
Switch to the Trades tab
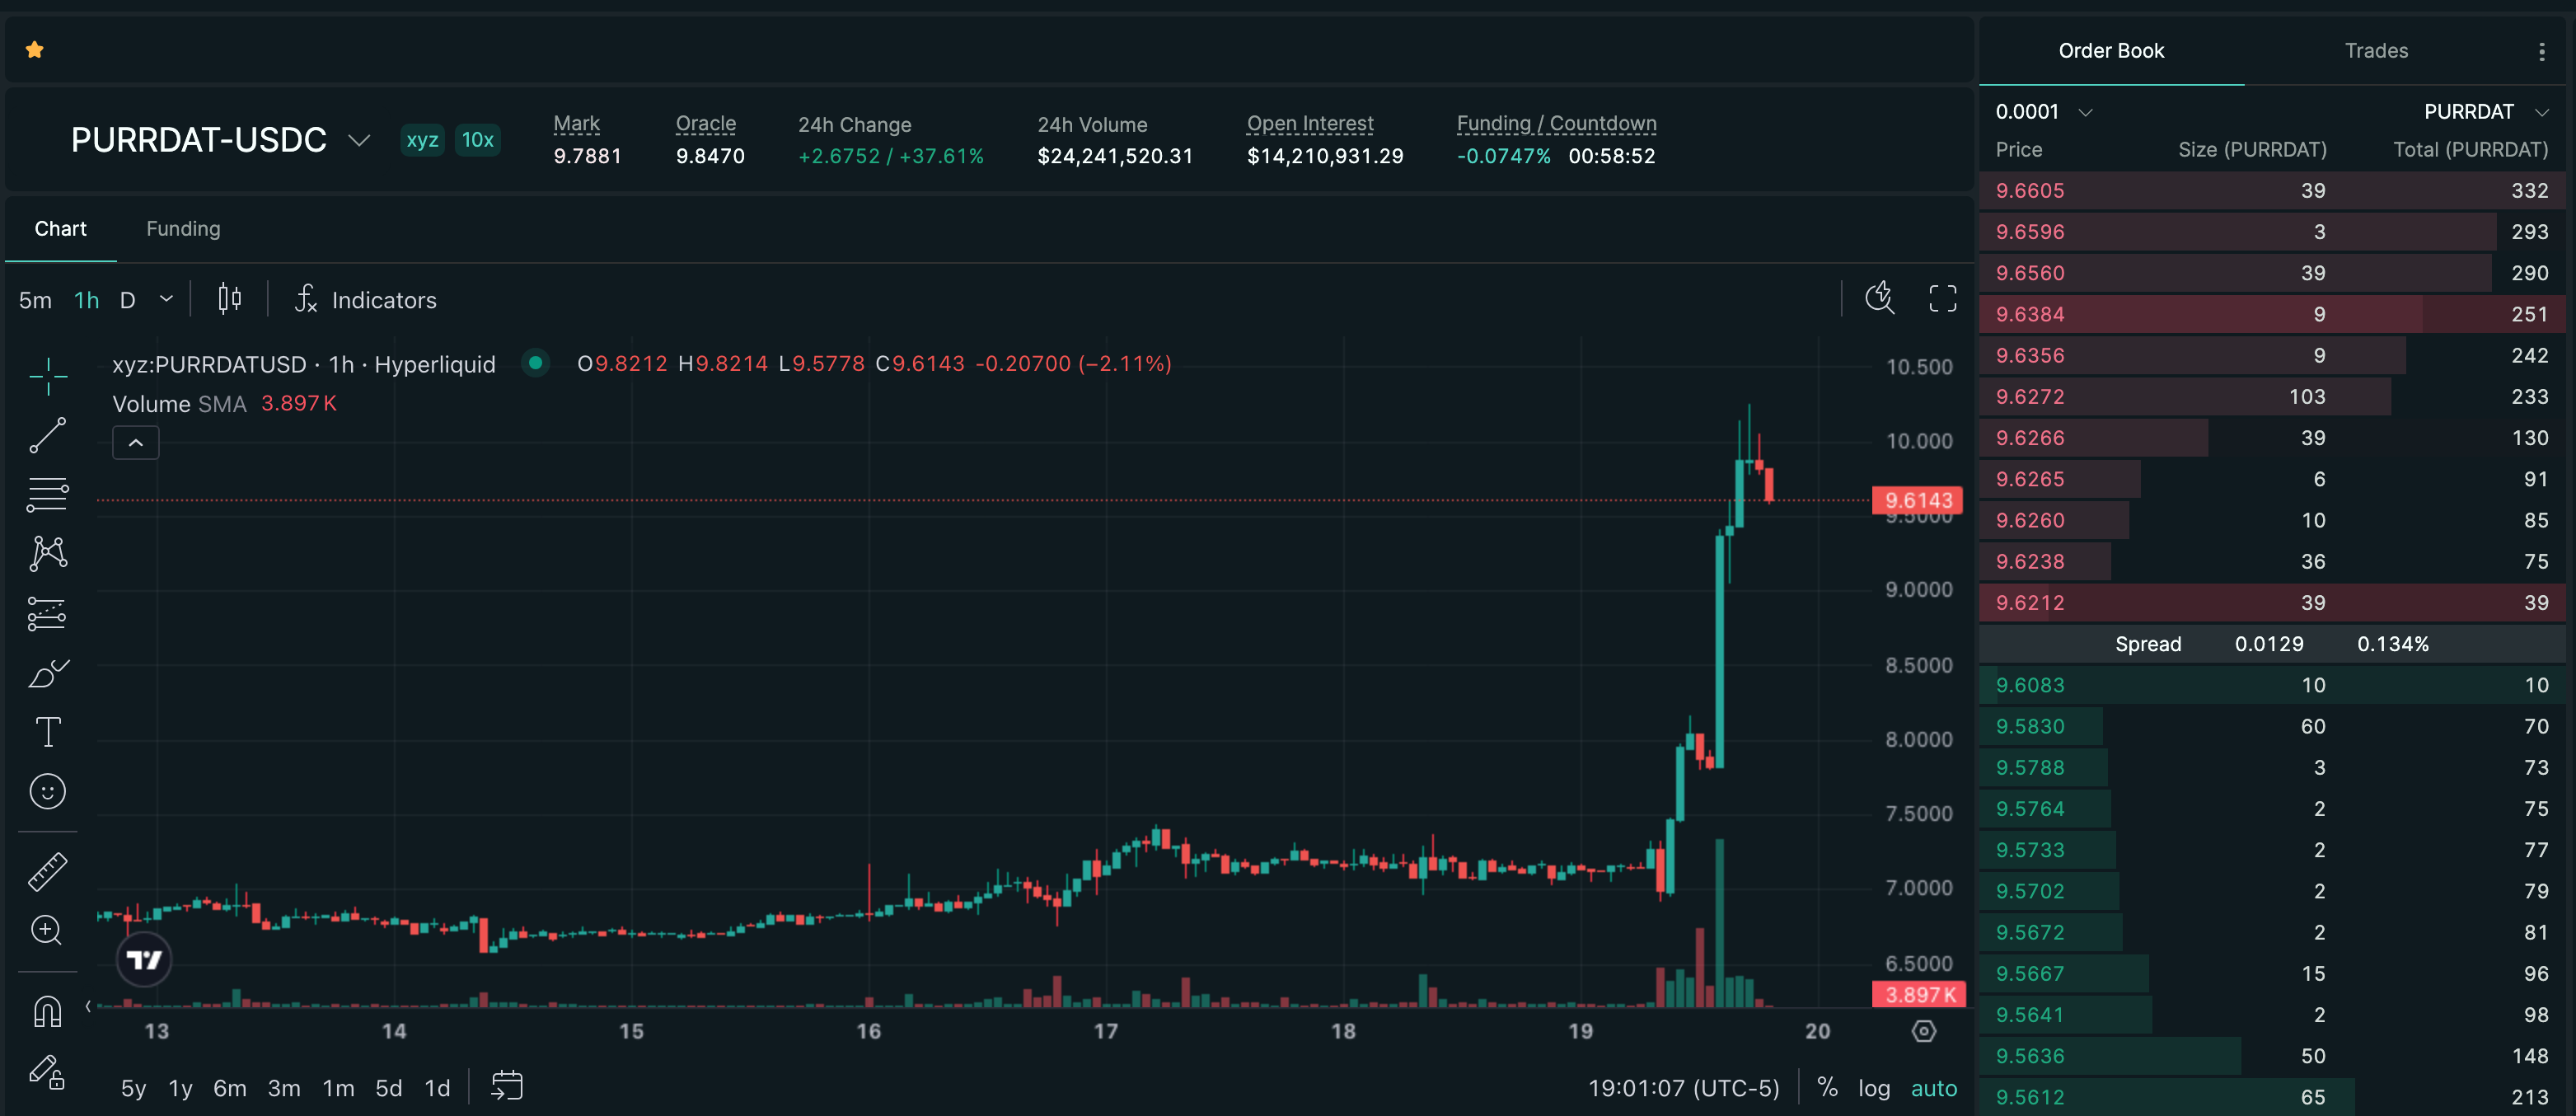(x=2376, y=50)
